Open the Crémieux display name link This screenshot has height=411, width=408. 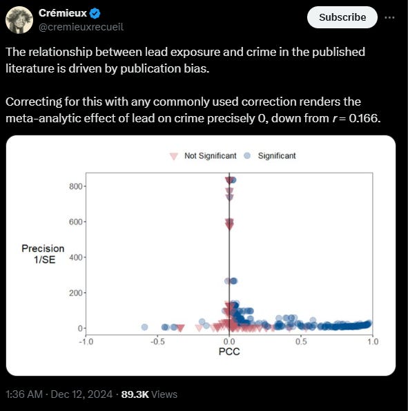[x=63, y=13]
